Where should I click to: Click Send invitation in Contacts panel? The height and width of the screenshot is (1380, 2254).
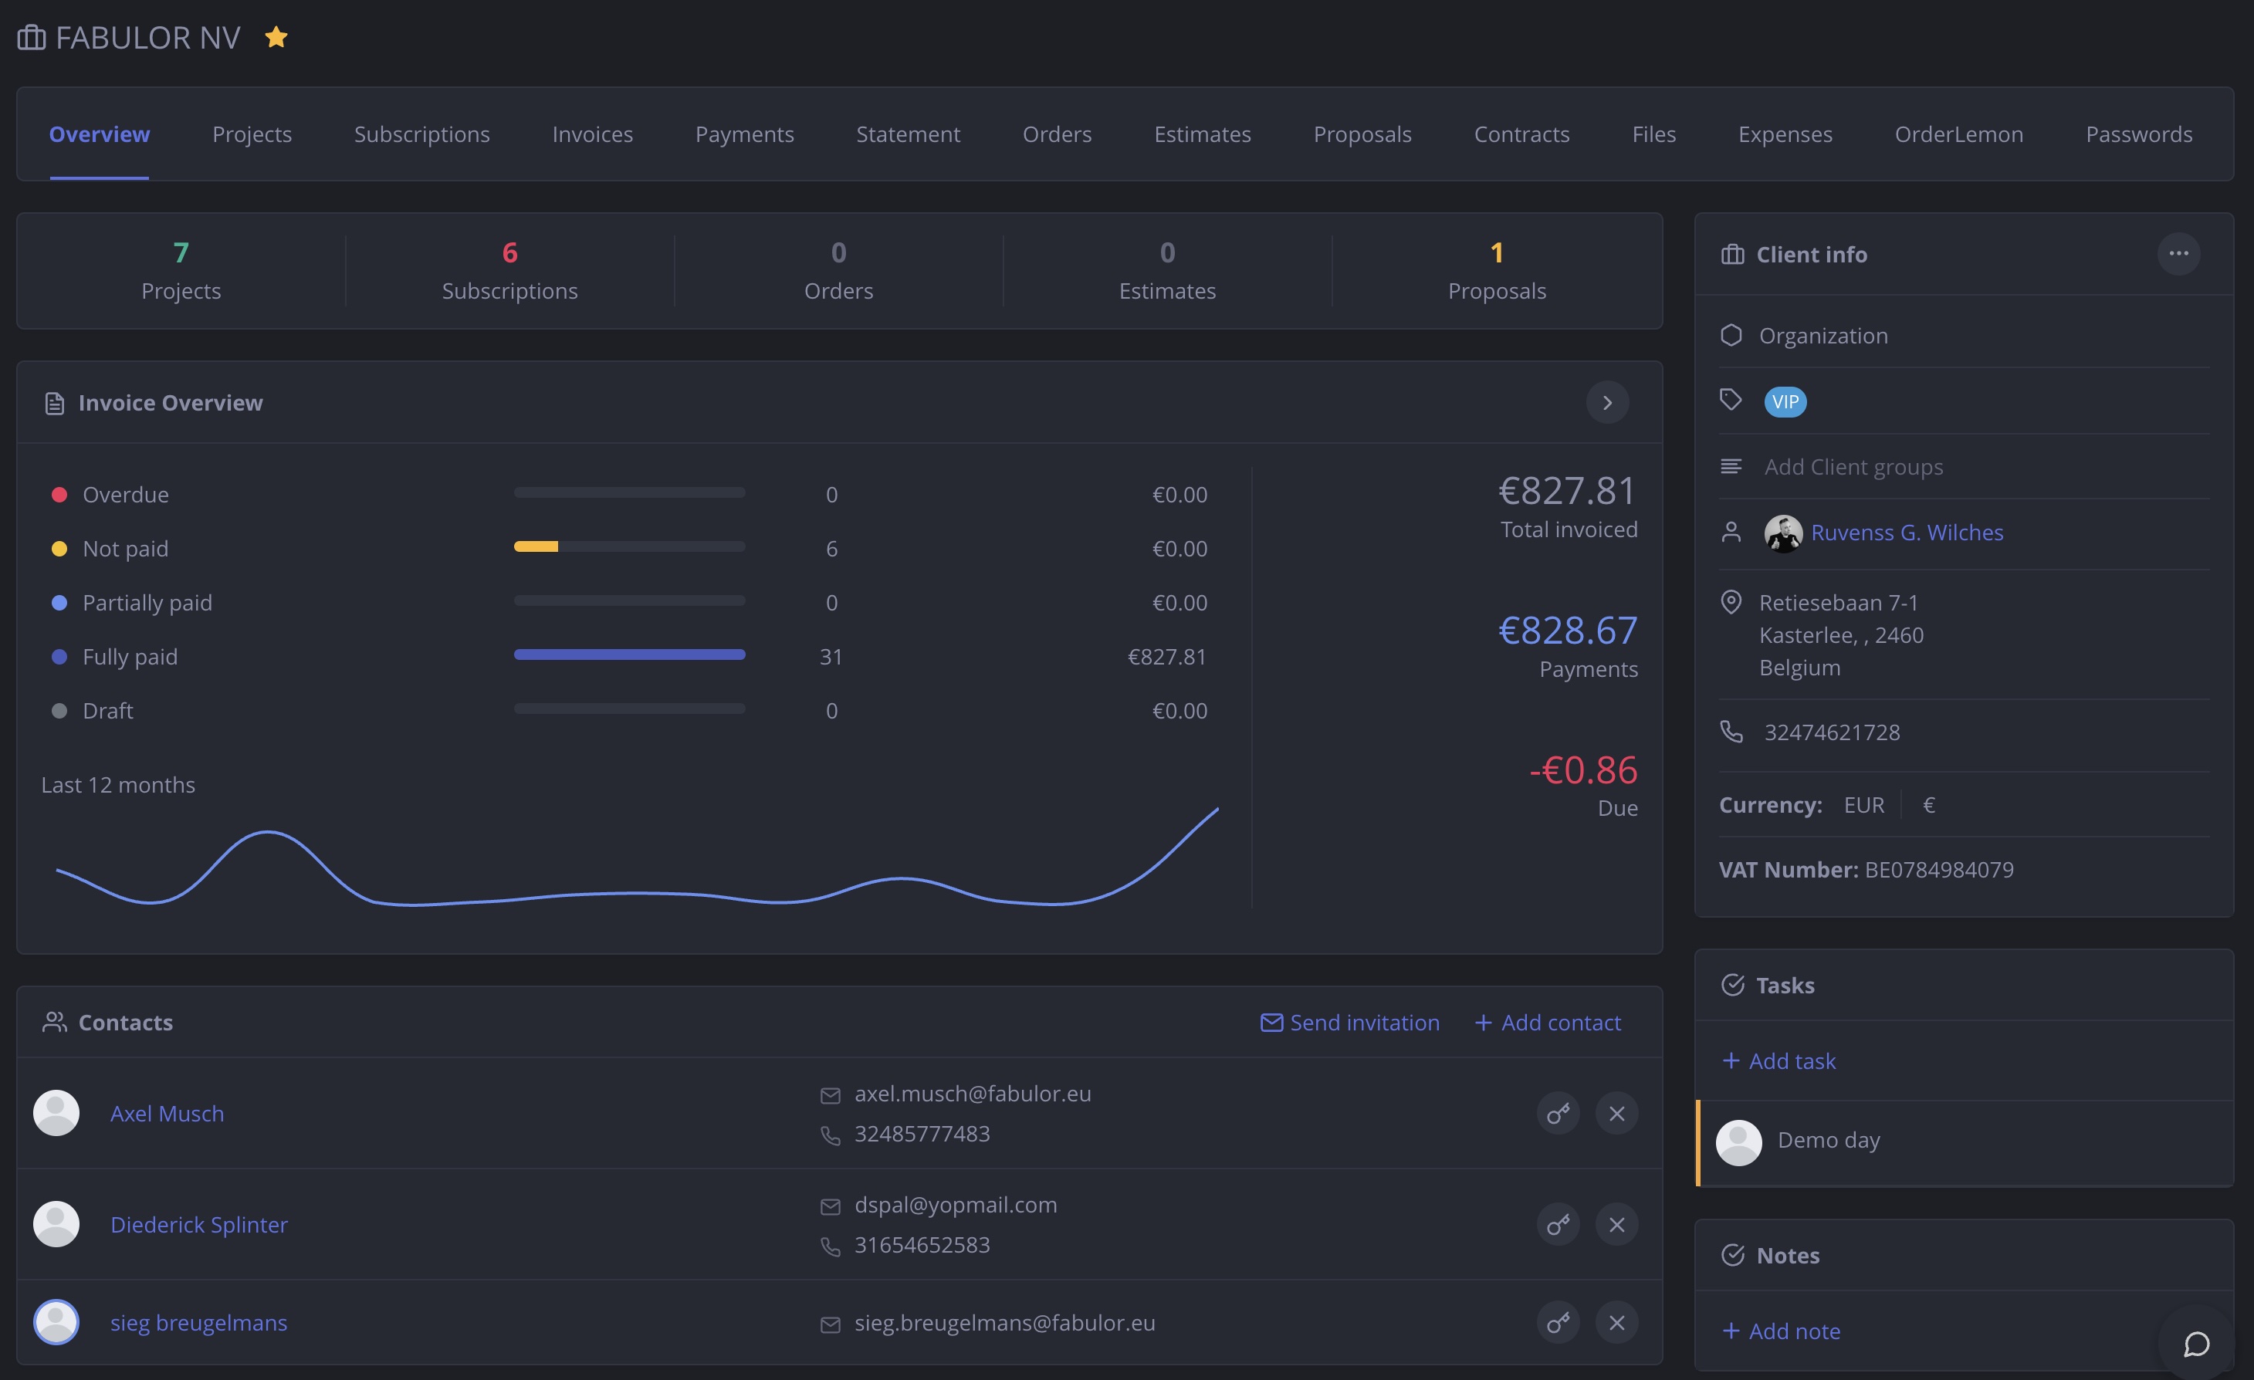coord(1349,1022)
